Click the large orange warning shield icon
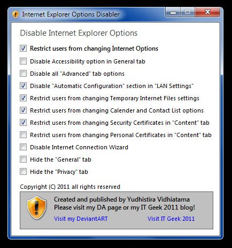This screenshot has width=232, height=248. pyautogui.click(x=36, y=208)
